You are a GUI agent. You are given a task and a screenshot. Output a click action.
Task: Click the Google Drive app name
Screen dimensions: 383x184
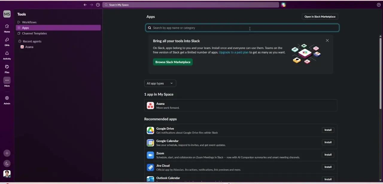pyautogui.click(x=165, y=129)
